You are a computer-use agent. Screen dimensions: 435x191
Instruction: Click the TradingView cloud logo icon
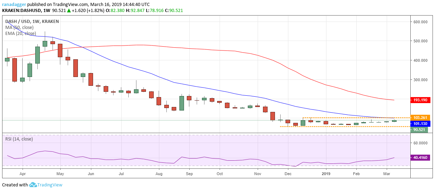tap(33, 185)
